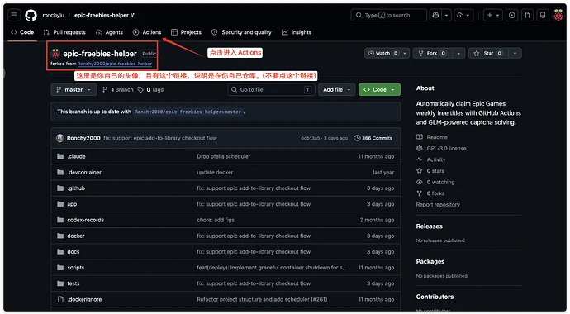
Task: Open the app folder
Action: point(72,204)
